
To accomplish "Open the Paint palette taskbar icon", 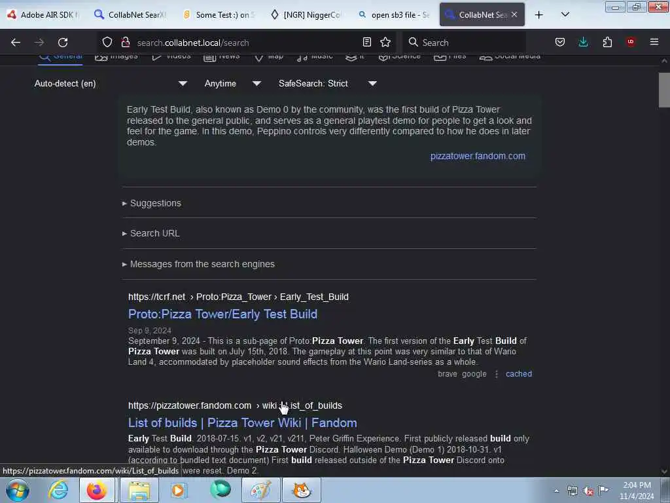I will [260, 490].
